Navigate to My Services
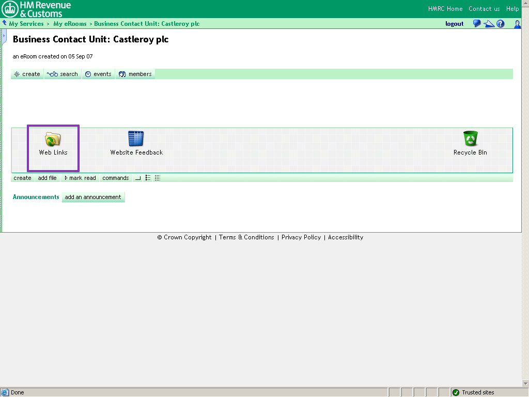The image size is (529, 397). point(26,23)
